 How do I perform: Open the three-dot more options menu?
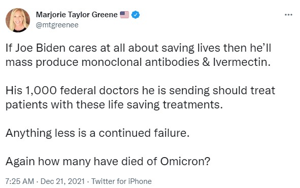pos(288,15)
